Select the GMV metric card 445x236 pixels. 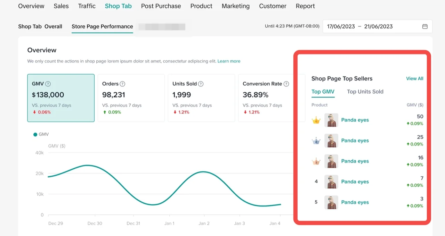click(x=61, y=98)
